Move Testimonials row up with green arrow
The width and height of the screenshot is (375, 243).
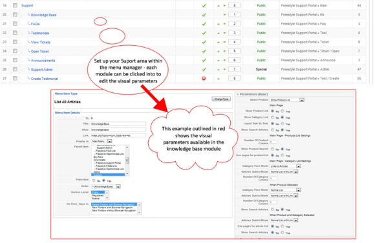(x=219, y=33)
